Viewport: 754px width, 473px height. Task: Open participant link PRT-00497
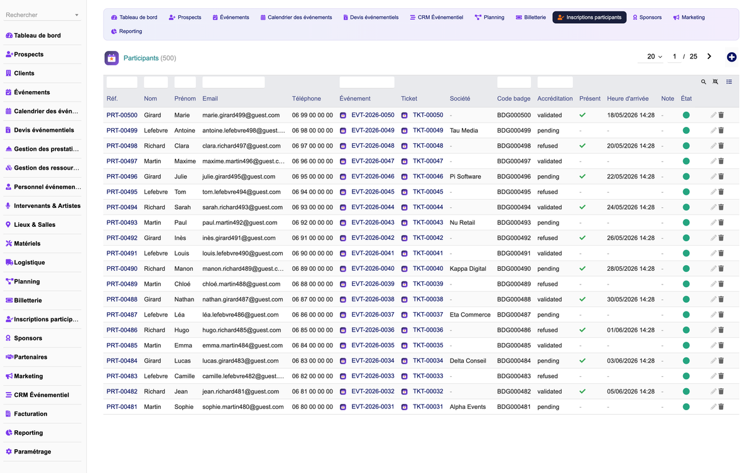coord(122,161)
